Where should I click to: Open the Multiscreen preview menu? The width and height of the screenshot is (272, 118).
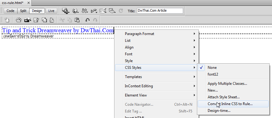pyautogui.click(x=66, y=11)
